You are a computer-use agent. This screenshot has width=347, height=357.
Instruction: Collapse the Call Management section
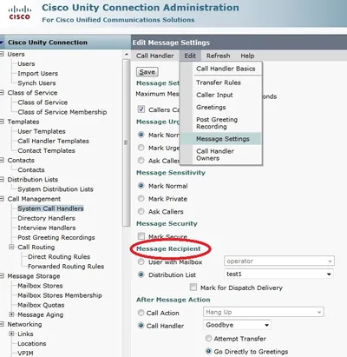pos(2,199)
